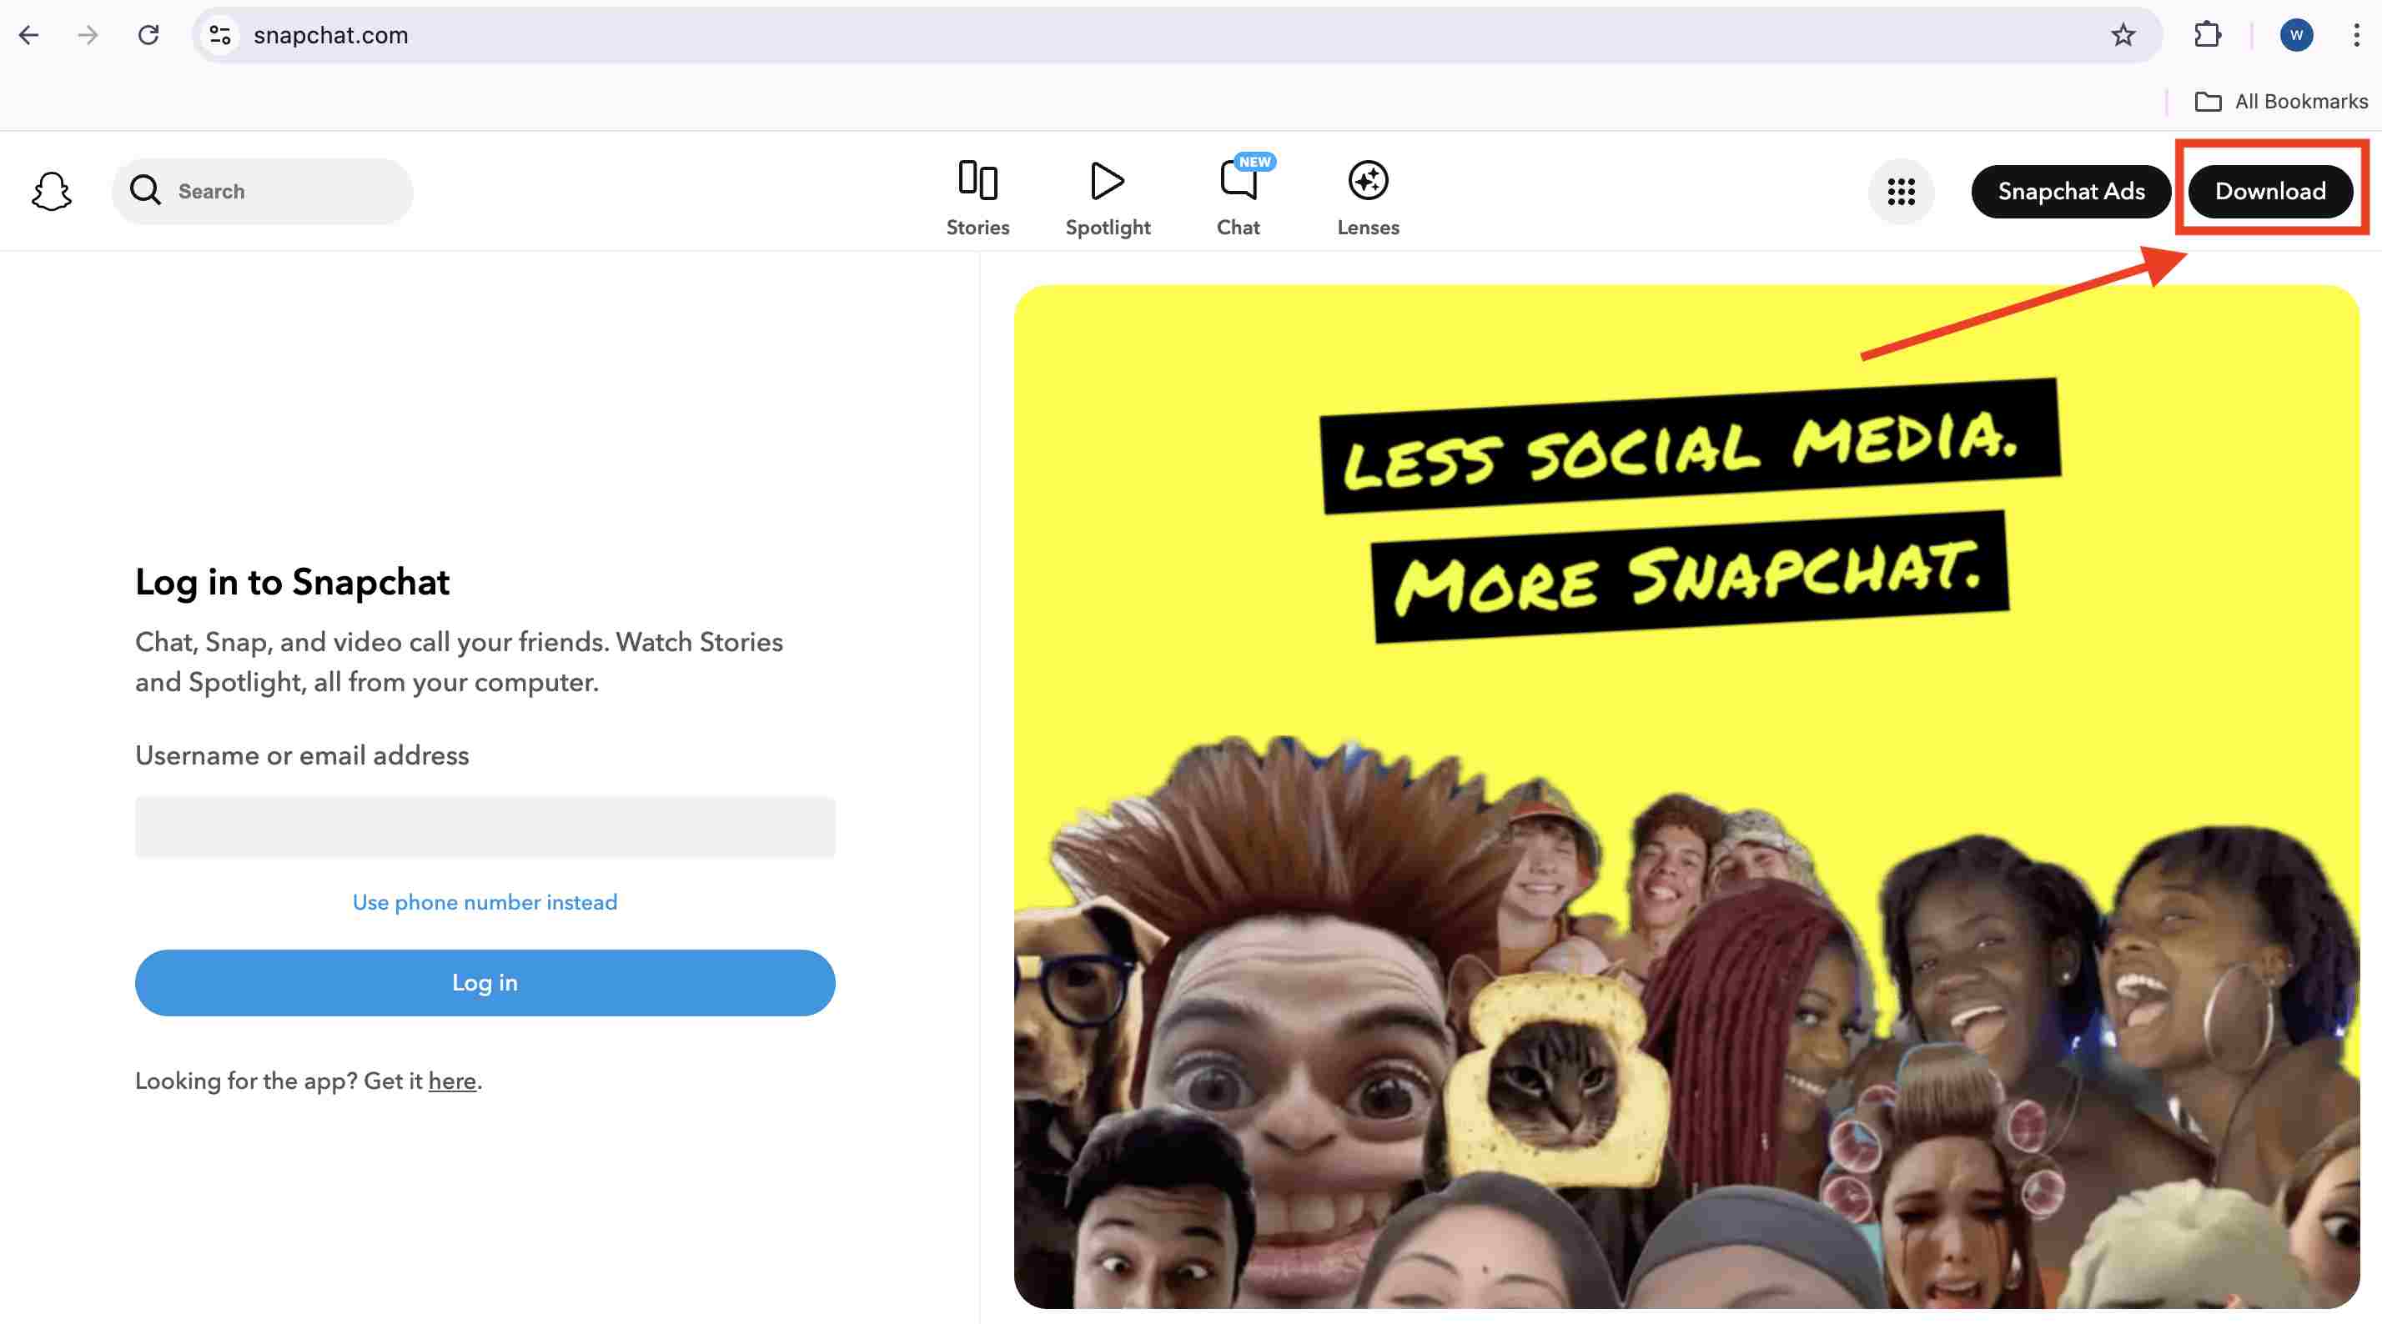The height and width of the screenshot is (1324, 2382).
Task: Click the Snapchat ghost logo
Action: [x=52, y=192]
